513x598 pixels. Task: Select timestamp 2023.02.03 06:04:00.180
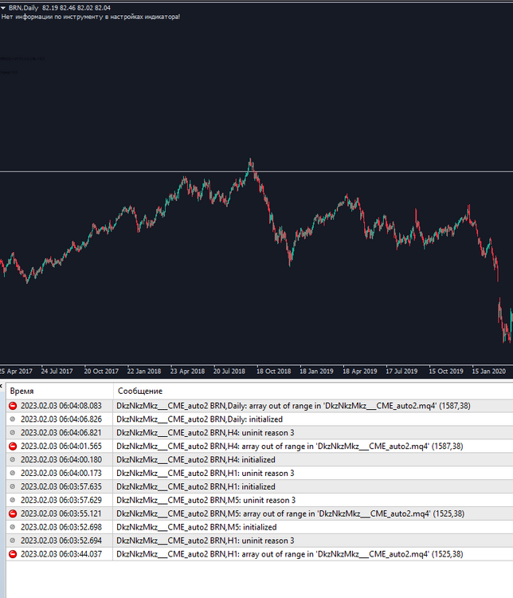(x=61, y=459)
